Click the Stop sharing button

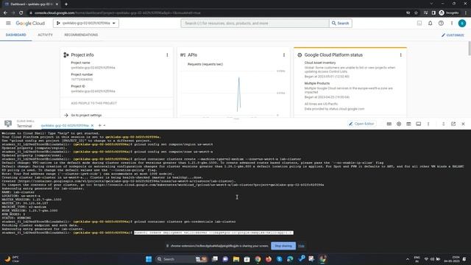tap(283, 246)
